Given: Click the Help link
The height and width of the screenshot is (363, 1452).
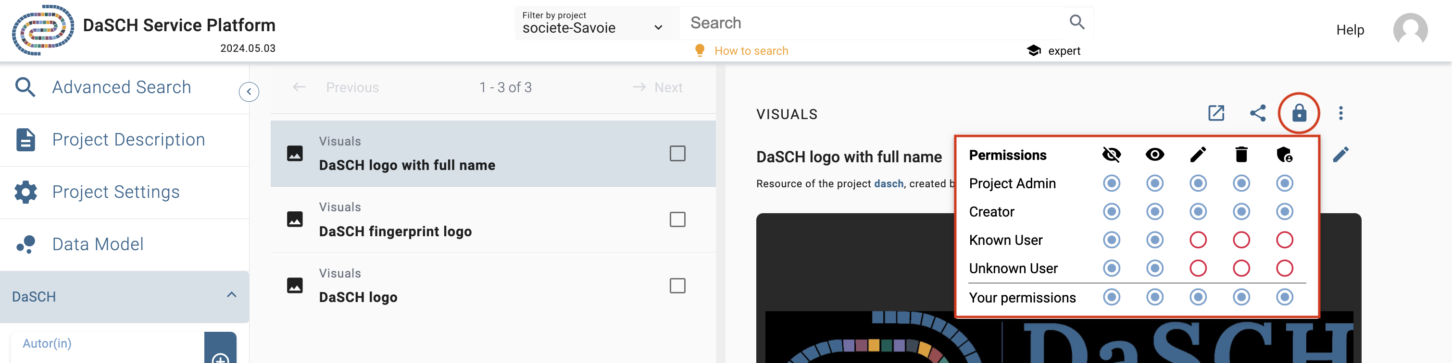Looking at the screenshot, I should click(1350, 30).
